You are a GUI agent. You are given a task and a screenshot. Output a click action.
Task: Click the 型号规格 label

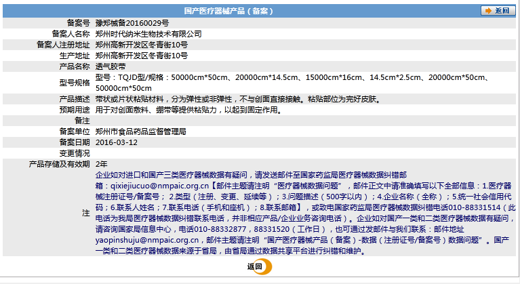pos(75,83)
